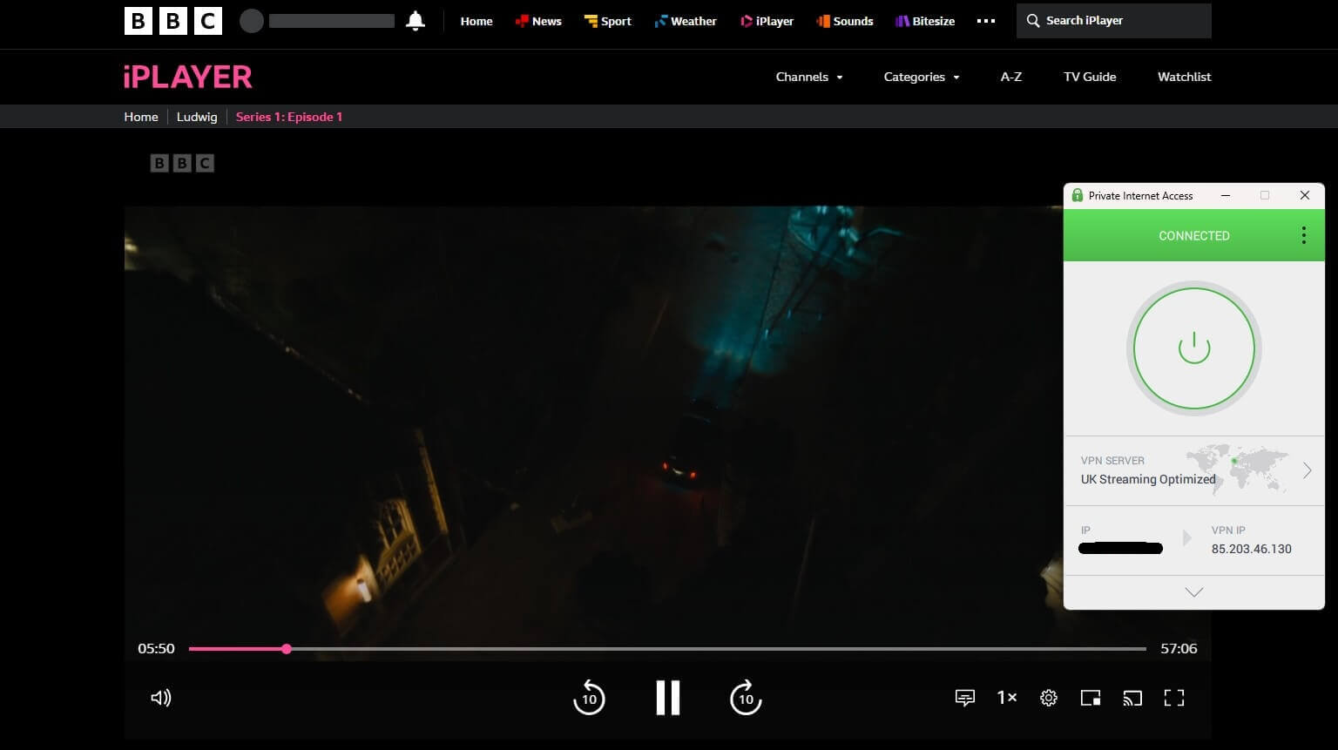Seek on the video timeline track
Image resolution: width=1338 pixels, height=750 pixels.
coord(667,649)
